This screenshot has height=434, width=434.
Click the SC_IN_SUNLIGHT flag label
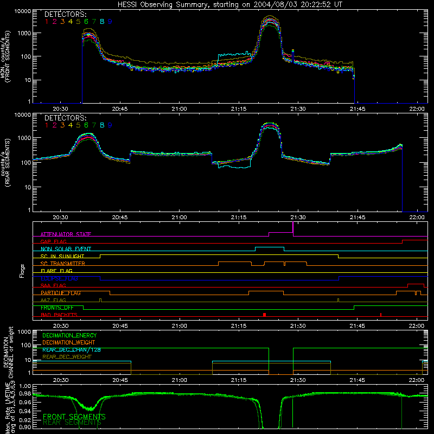pos(62,256)
